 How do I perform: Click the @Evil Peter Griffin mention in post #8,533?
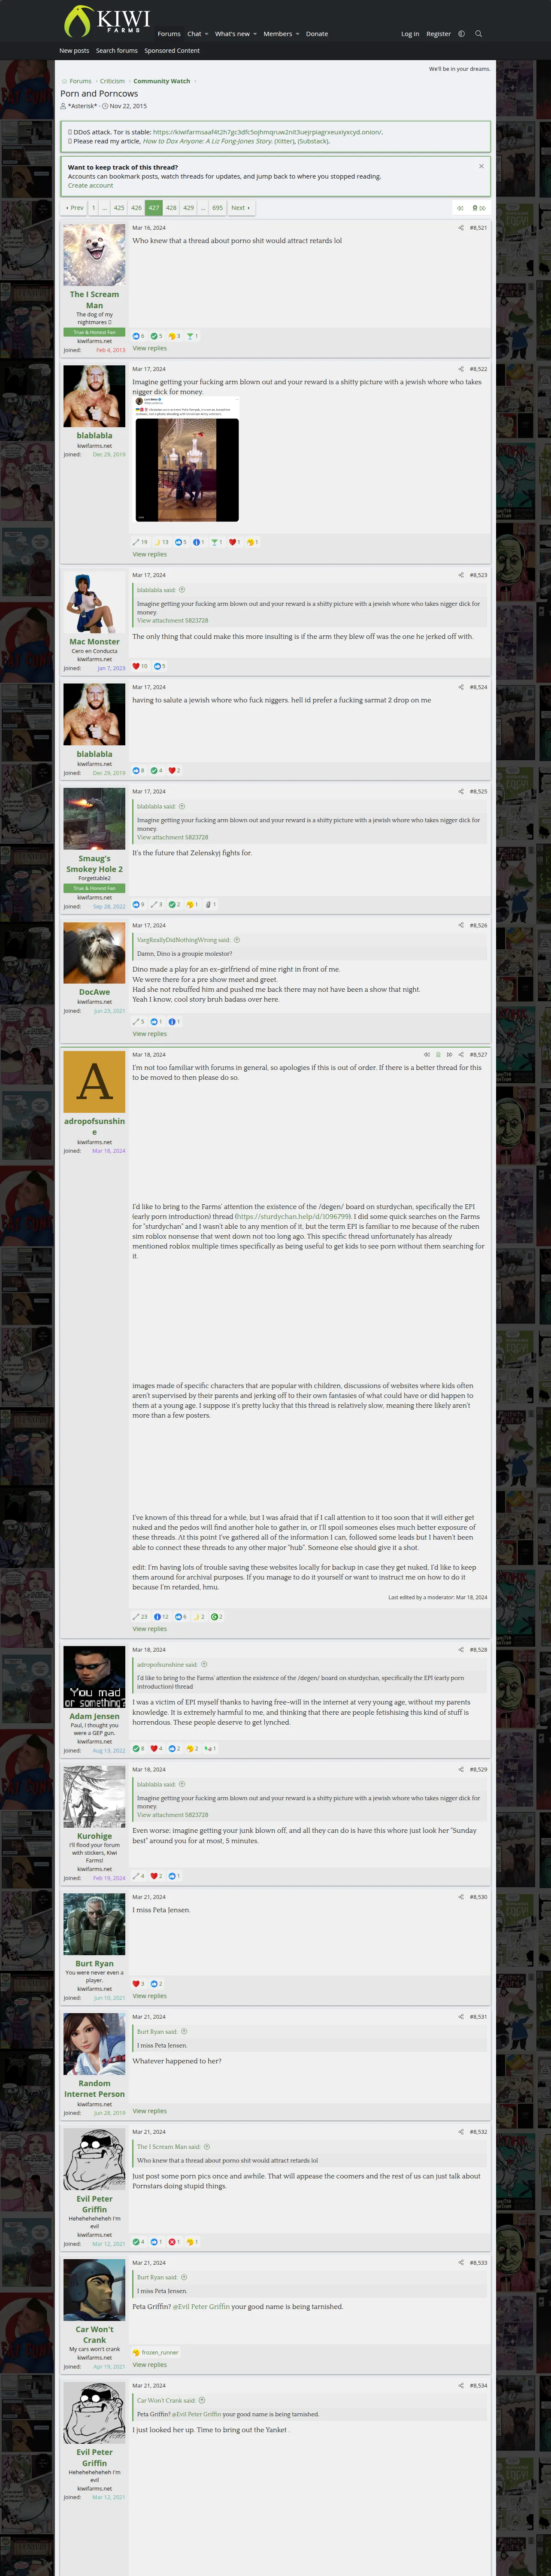(201, 2307)
